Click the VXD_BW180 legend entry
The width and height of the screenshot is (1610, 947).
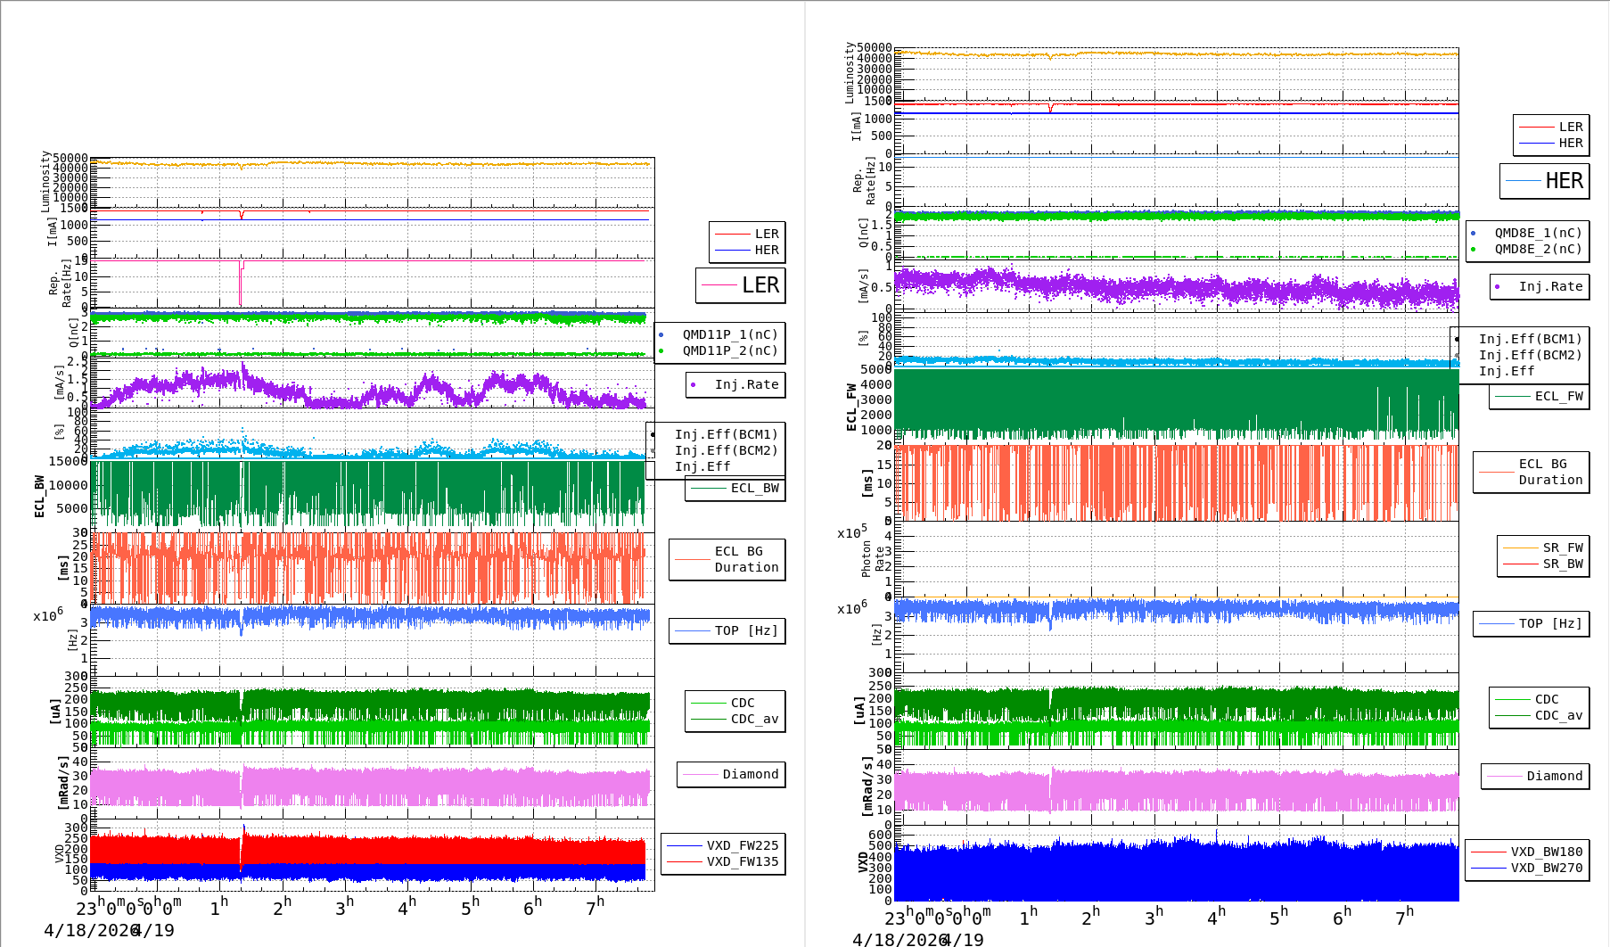tap(1546, 852)
